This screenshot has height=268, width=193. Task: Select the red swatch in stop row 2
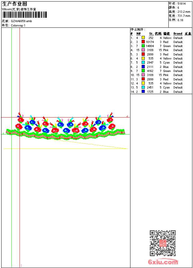[x=143, y=42]
